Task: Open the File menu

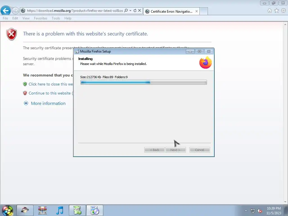Action: coord(5,18)
